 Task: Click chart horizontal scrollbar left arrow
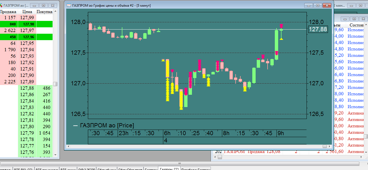pos(68,146)
